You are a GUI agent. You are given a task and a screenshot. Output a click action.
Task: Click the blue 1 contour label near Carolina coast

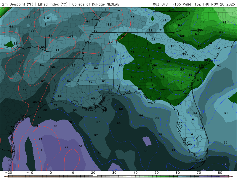click(x=214, y=61)
